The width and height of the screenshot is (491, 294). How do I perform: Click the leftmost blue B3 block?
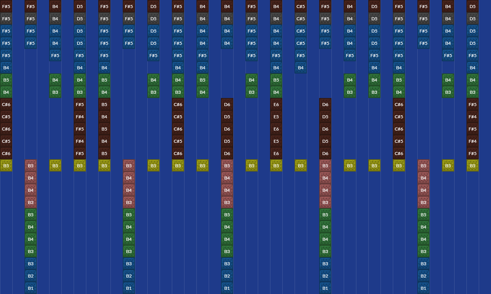(x=31, y=264)
